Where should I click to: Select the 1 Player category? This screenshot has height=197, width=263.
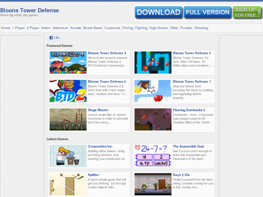click(18, 28)
